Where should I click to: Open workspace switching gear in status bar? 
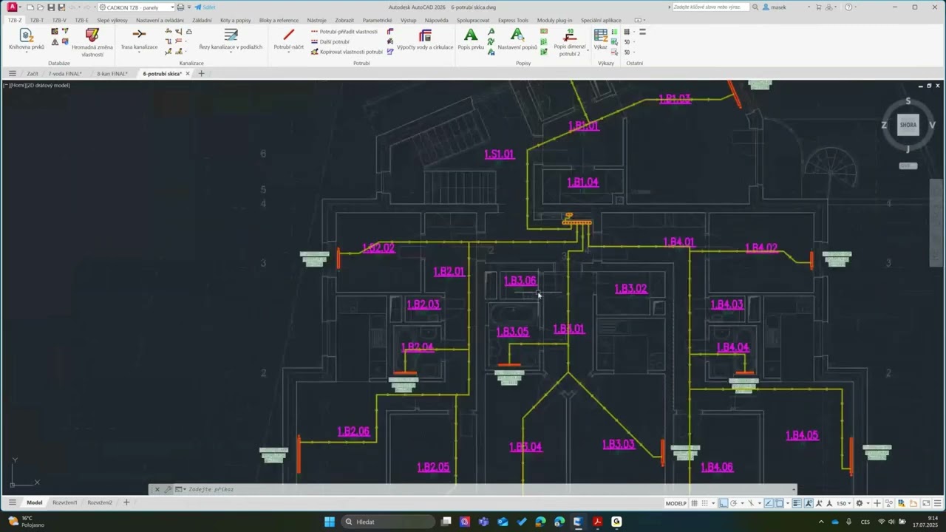click(859, 503)
